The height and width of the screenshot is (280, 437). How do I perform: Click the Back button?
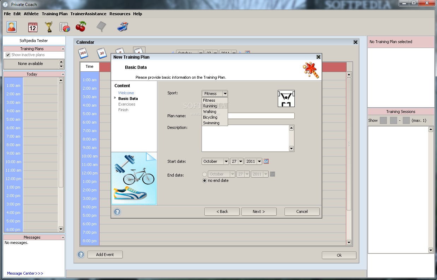tap(222, 212)
